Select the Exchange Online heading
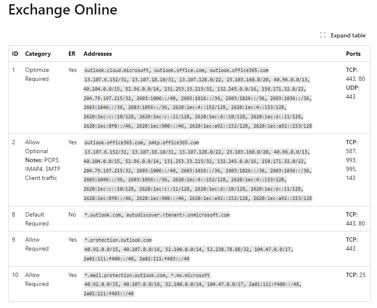The width and height of the screenshot is (377, 308). pyautogui.click(x=63, y=10)
